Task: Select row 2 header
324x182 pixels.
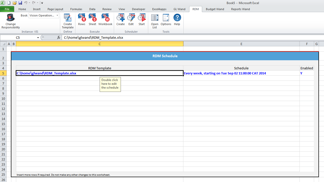Action: [x=4, y=56]
